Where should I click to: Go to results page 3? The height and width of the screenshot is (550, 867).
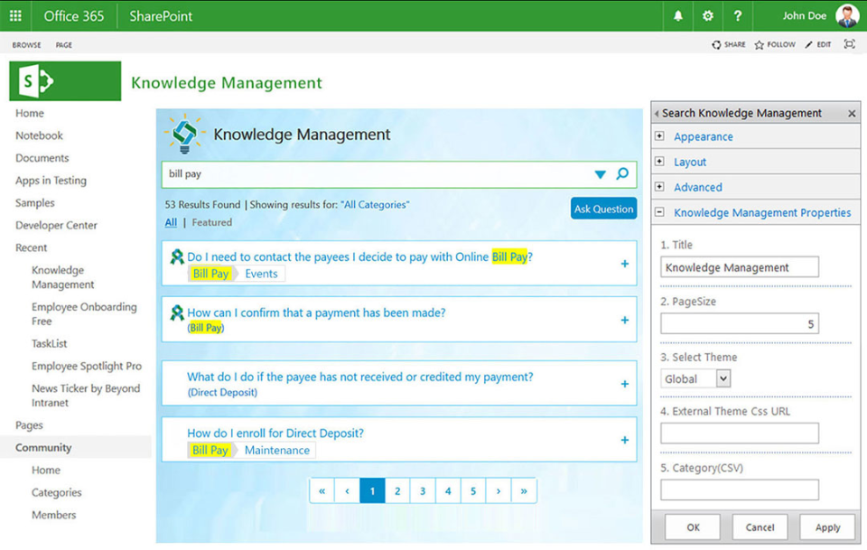tap(423, 489)
